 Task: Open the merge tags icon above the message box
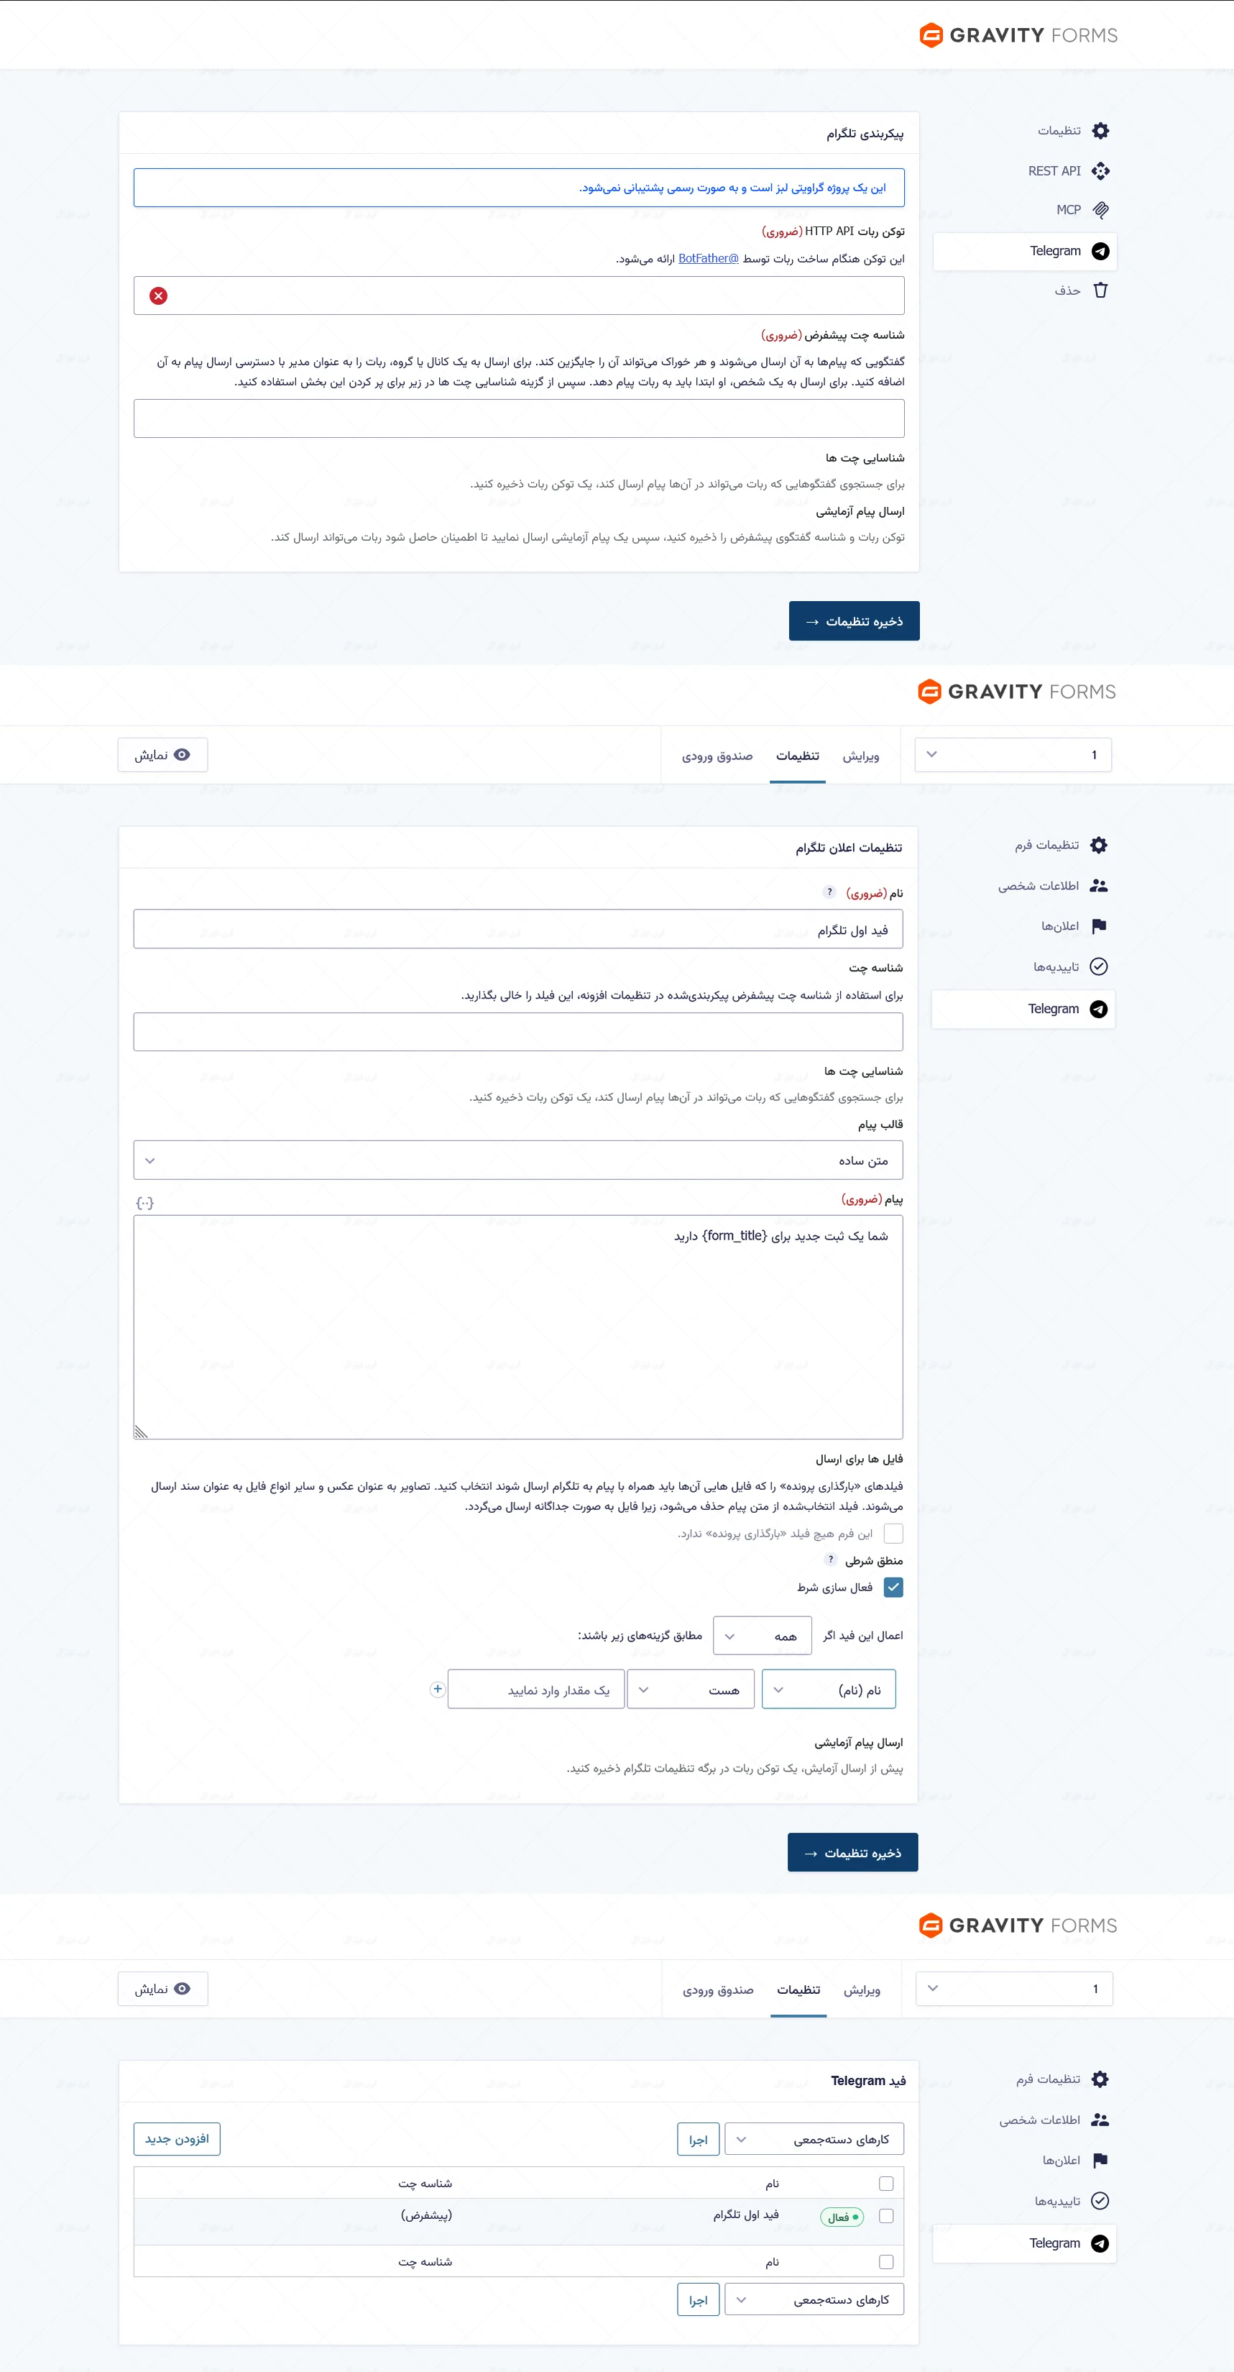144,1203
